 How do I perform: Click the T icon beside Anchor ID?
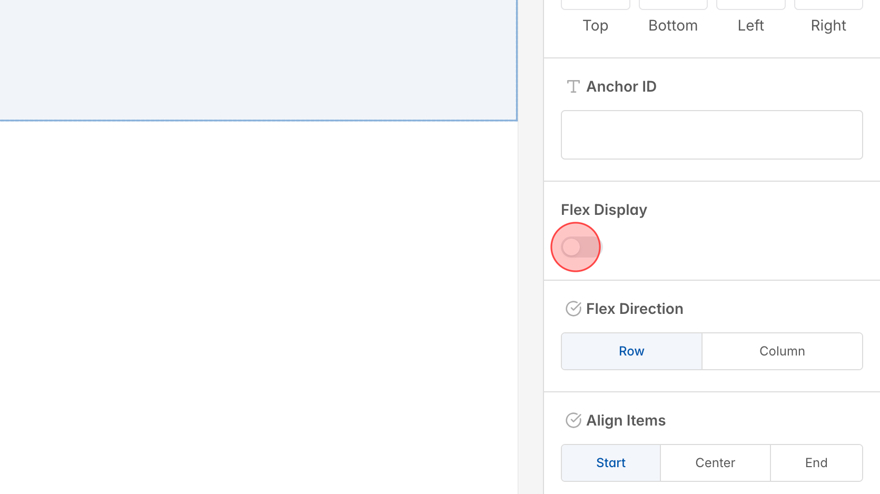tap(573, 86)
